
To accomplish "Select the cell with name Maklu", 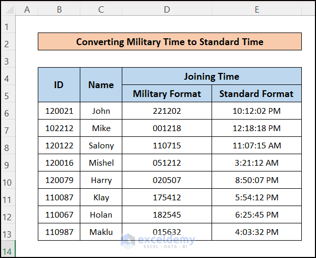I will (101, 232).
